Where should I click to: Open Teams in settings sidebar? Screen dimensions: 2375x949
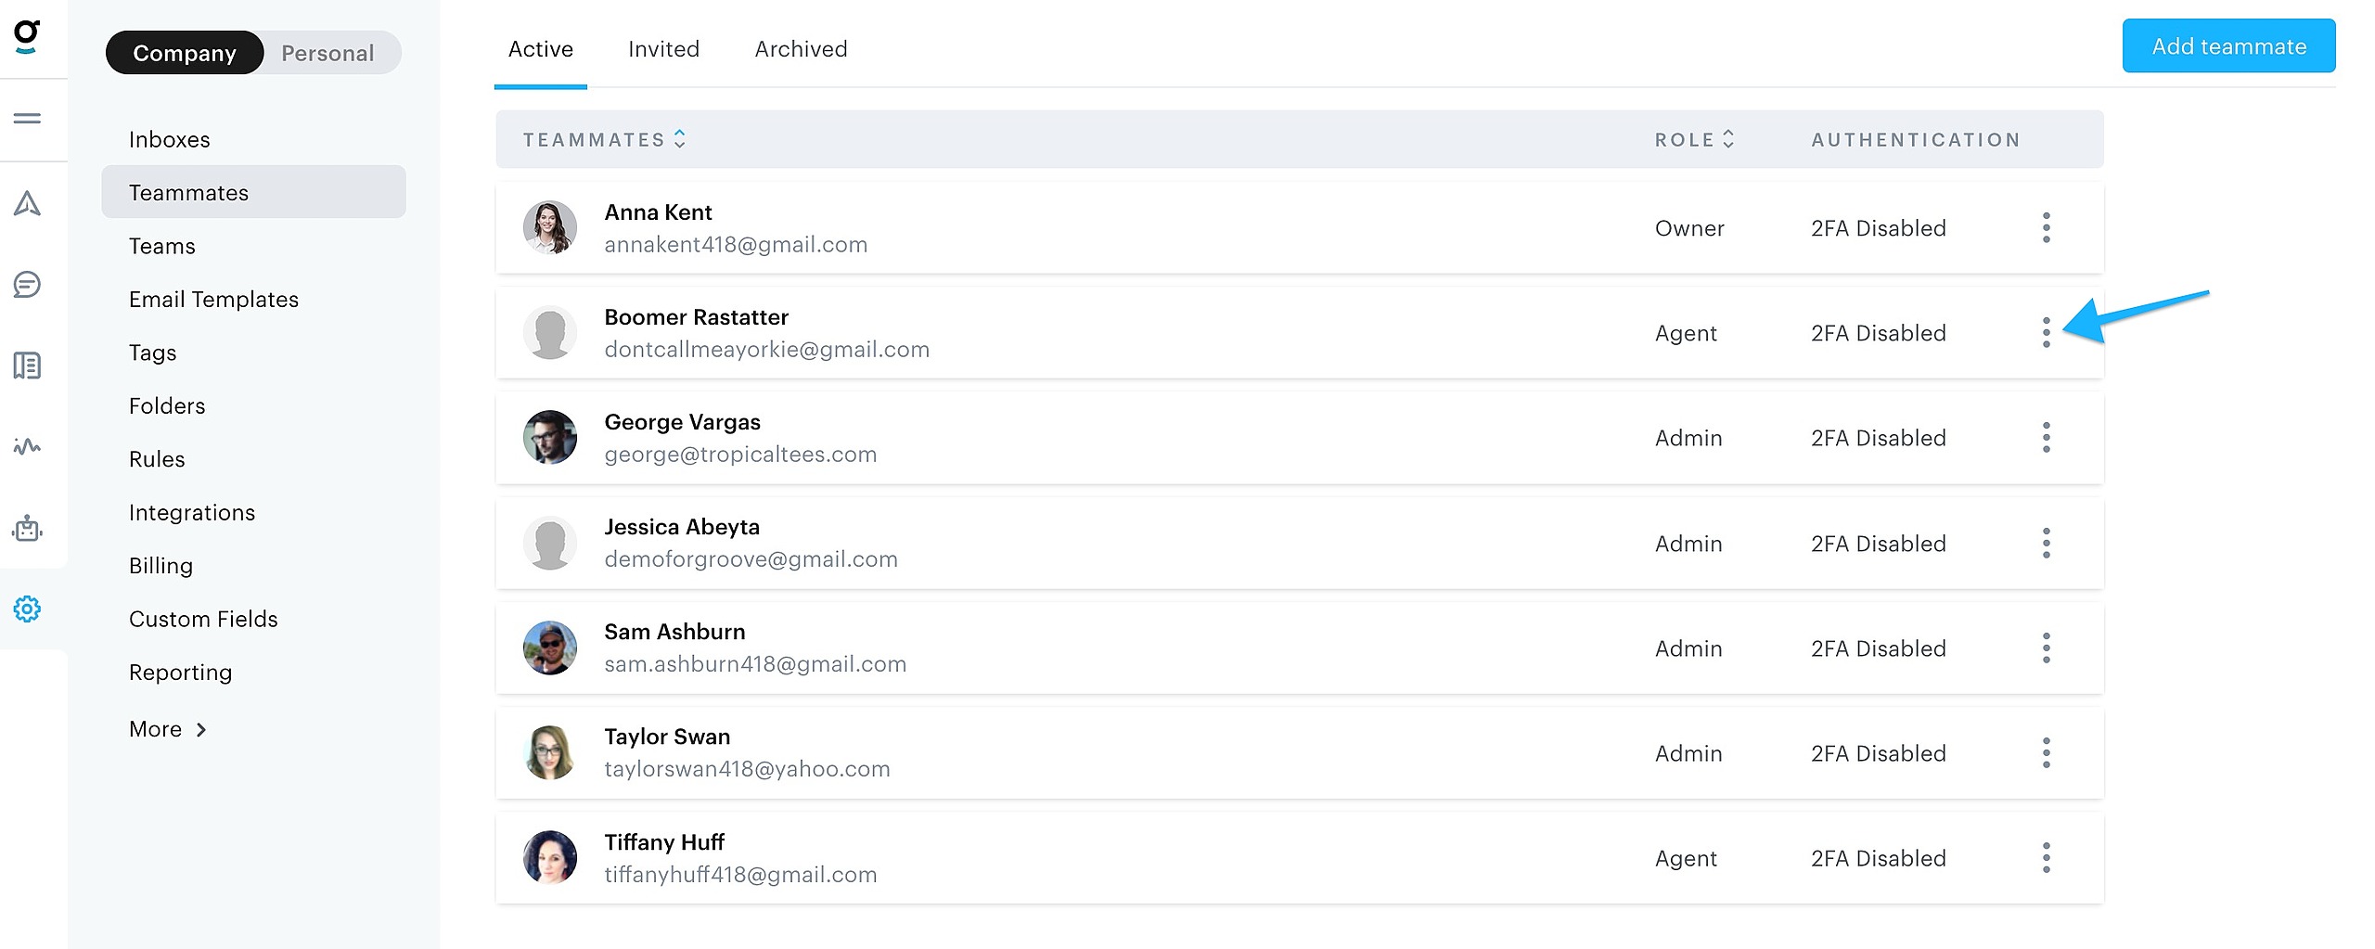point(161,246)
